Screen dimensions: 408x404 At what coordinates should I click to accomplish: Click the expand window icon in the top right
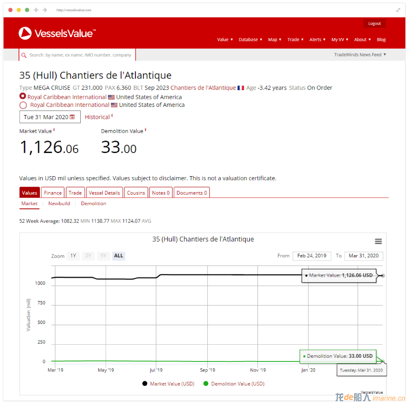pyautogui.click(x=398, y=10)
